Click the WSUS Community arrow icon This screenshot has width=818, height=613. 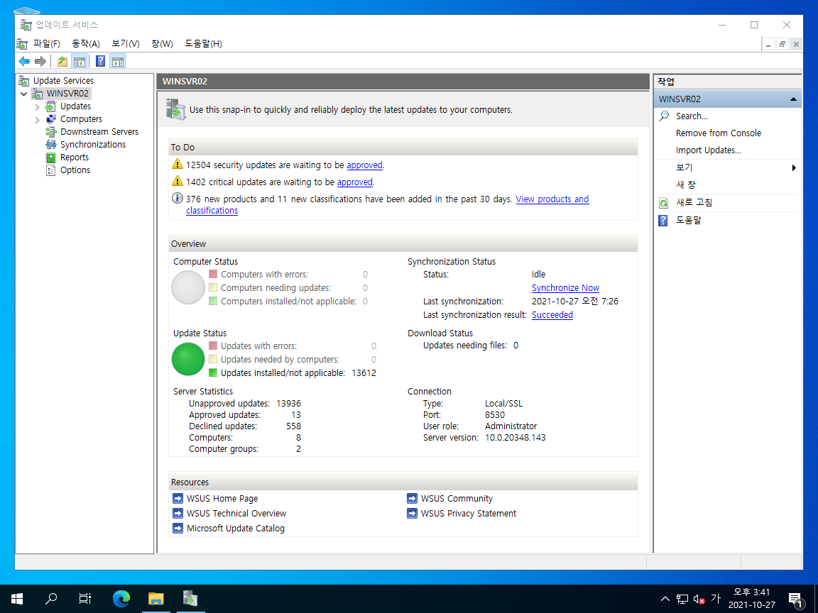(412, 498)
